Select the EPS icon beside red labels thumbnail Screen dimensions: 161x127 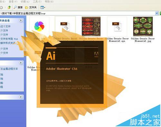pyautogui.click(x=65, y=26)
